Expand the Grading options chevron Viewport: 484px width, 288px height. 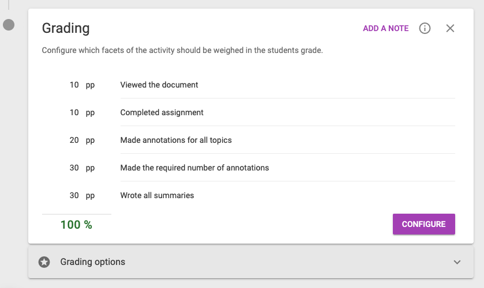457,262
